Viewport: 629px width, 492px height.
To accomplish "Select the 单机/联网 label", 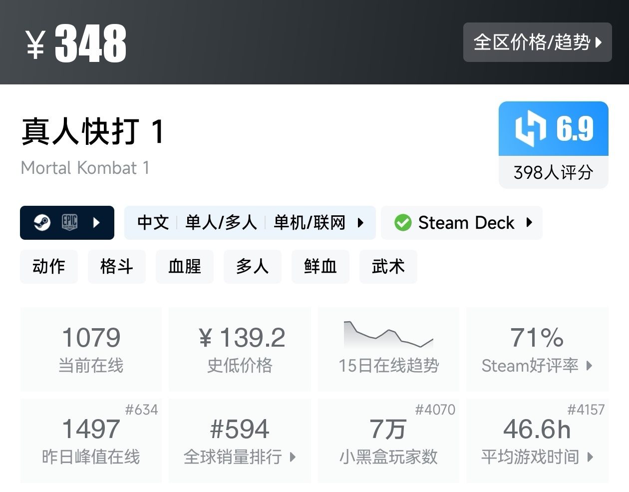I will [x=310, y=222].
